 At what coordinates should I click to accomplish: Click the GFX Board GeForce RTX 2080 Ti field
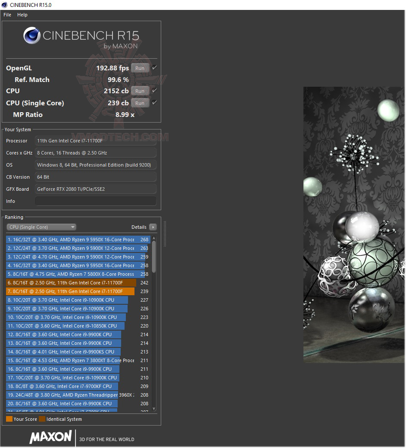pos(96,189)
